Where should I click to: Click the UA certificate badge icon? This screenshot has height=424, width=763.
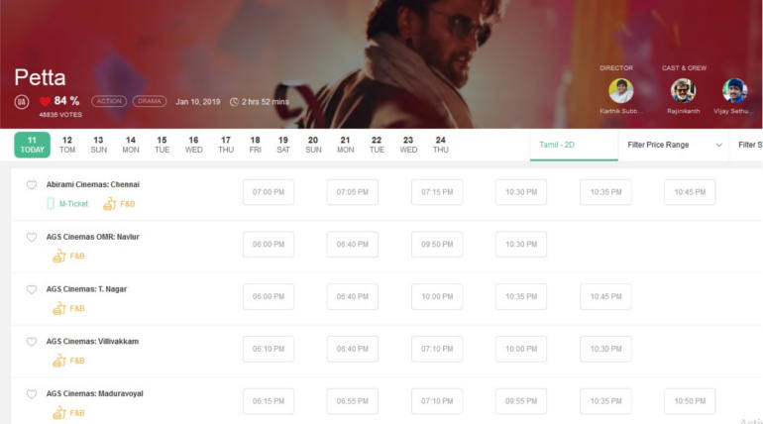click(x=22, y=102)
